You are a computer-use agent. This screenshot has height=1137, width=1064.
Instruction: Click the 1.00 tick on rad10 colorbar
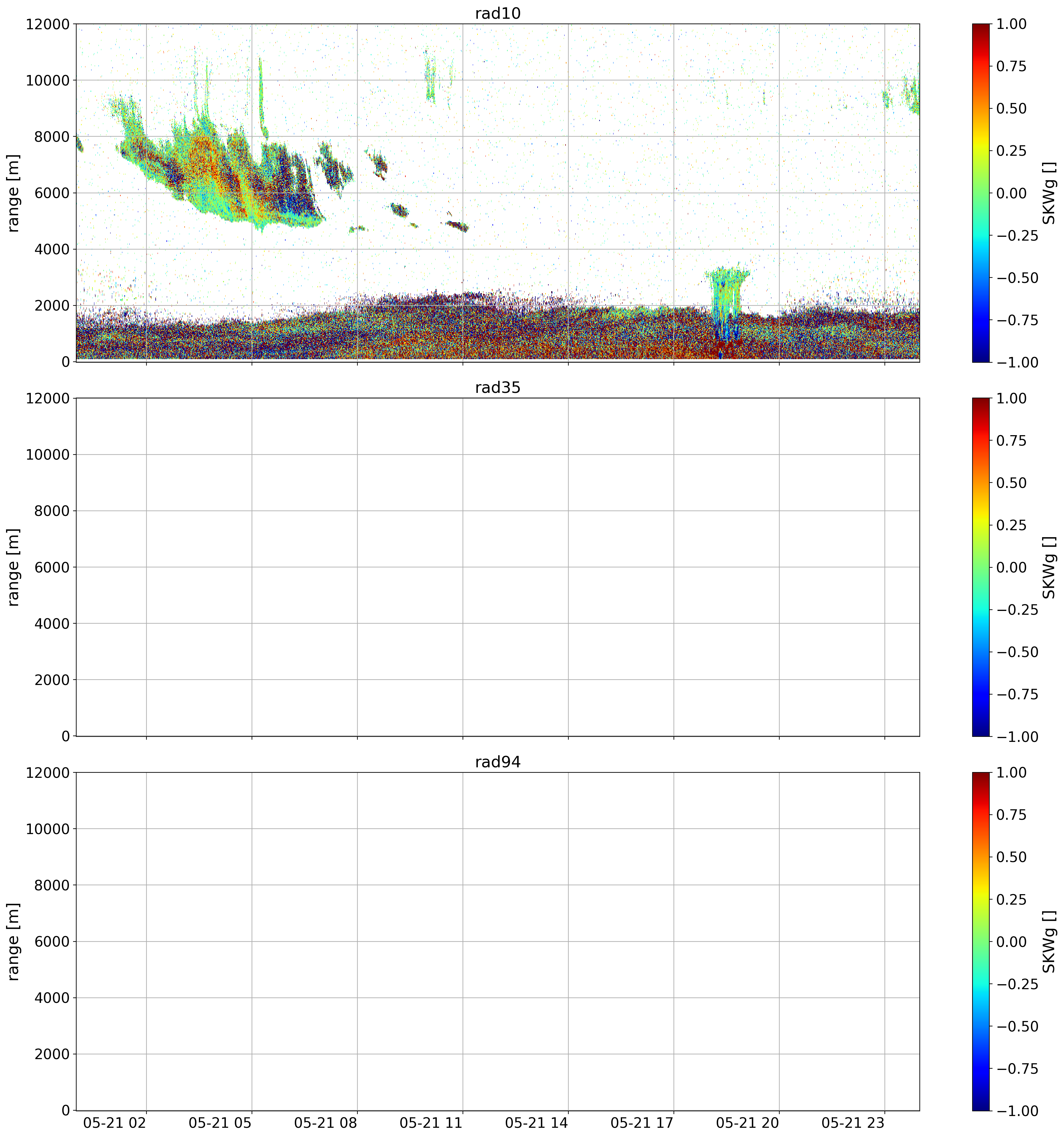tap(1011, 24)
